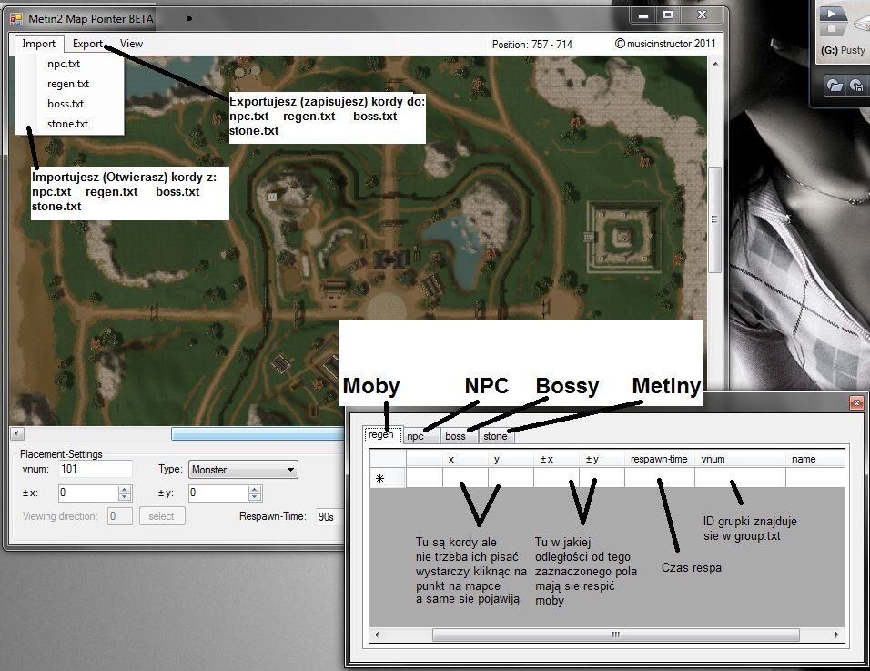870x671 pixels.
Task: Click the Respawn-Time field showing 90s
Action: [x=329, y=517]
